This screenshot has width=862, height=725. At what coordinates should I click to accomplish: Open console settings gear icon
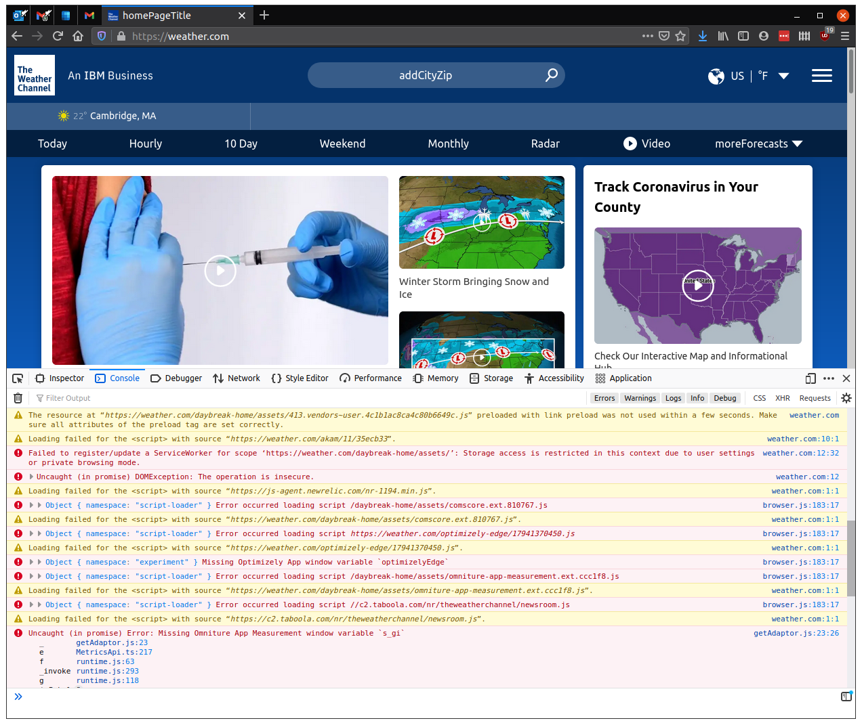click(x=846, y=398)
